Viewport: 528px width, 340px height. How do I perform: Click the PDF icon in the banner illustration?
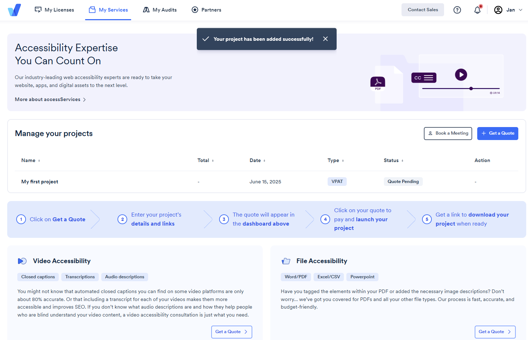378,83
